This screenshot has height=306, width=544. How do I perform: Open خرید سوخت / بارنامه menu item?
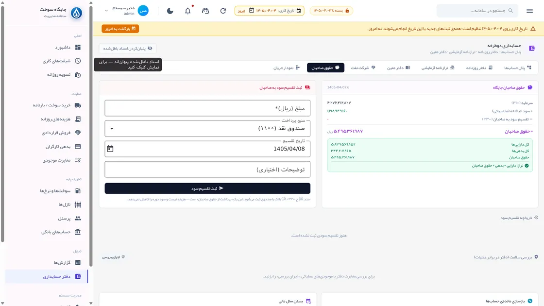coord(47,105)
